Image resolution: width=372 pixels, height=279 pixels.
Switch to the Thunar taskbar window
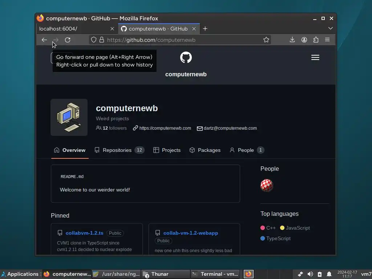pyautogui.click(x=166, y=274)
